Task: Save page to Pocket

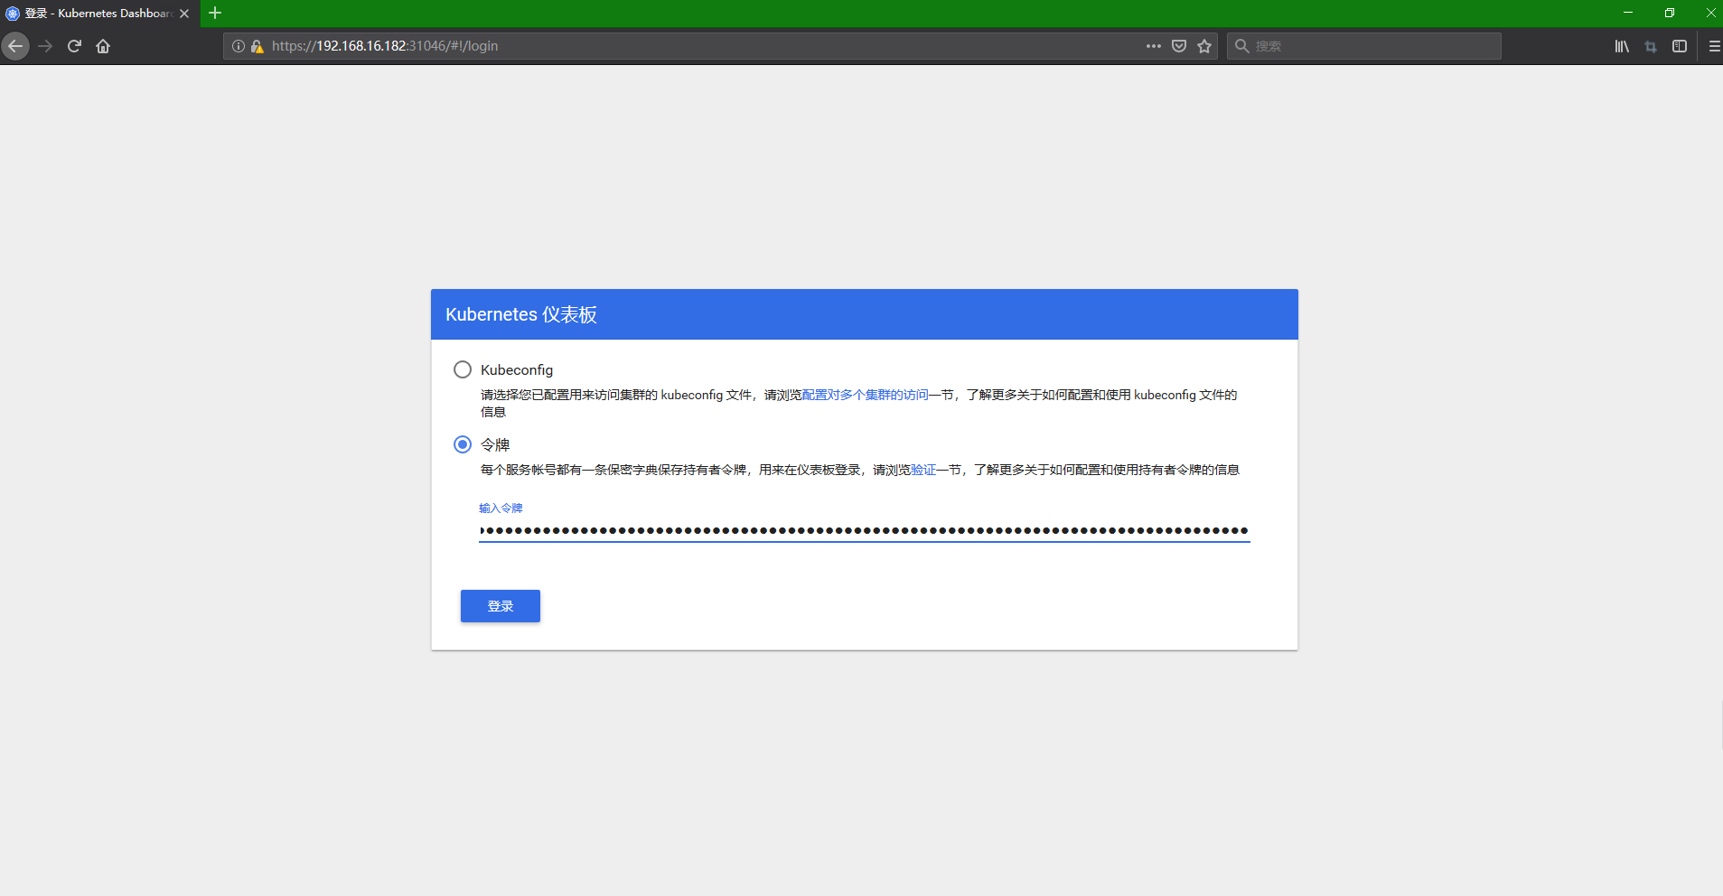Action: (x=1179, y=46)
